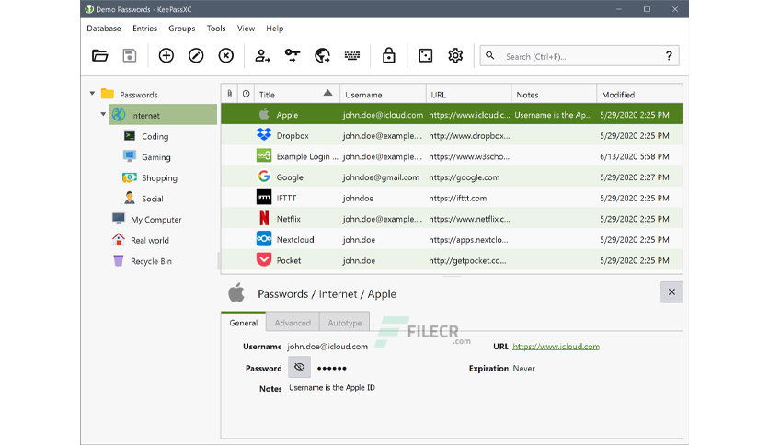Sort entries by Username column header
This screenshot has width=769, height=445.
383,94
